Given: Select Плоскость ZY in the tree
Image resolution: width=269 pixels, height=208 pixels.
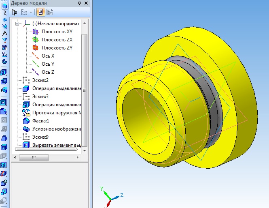Looking at the screenshot, I should tap(57, 48).
